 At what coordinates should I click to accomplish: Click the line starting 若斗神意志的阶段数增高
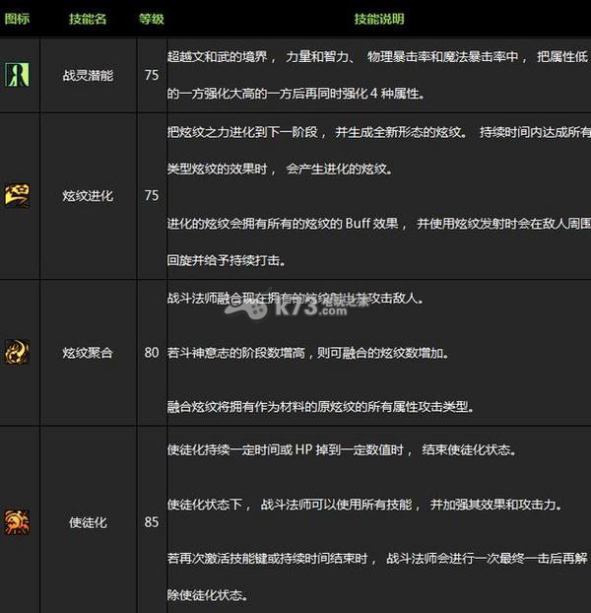[x=308, y=353]
